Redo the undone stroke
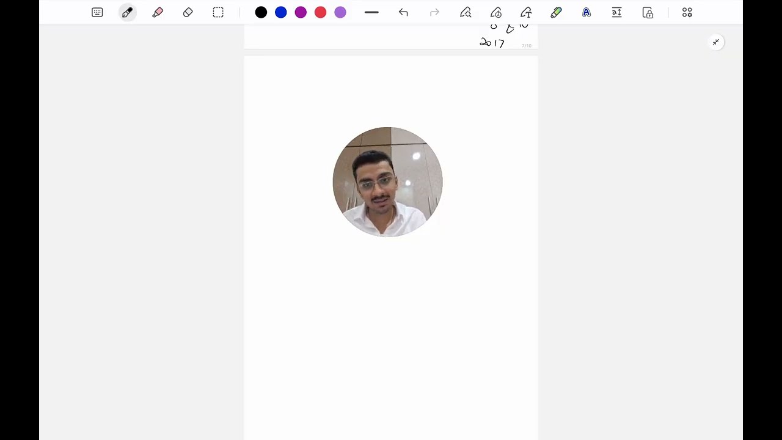This screenshot has height=440, width=782. (x=434, y=12)
